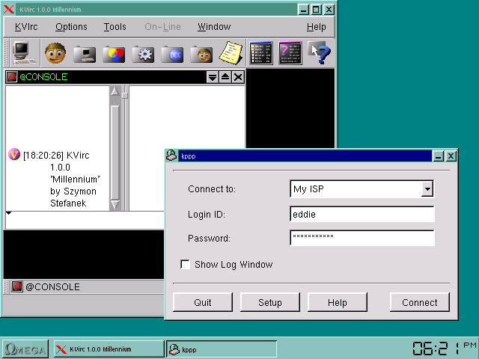This screenshot has height=359, width=479.
Task: Open the Options menu
Action: [x=71, y=27]
